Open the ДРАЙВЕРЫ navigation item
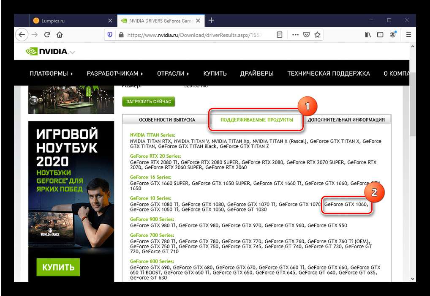430x296 pixels. [x=257, y=74]
